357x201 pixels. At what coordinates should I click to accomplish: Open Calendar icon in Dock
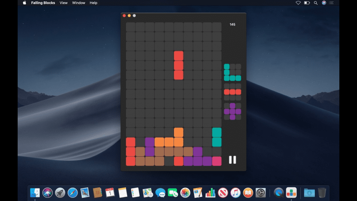coord(110,193)
